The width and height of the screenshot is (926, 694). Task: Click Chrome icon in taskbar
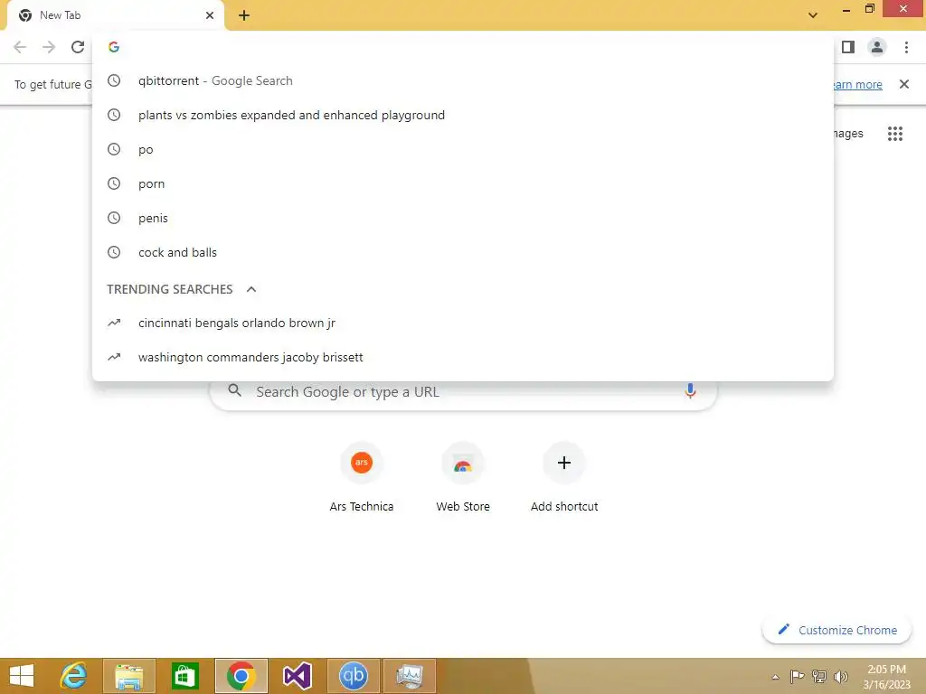(x=241, y=676)
